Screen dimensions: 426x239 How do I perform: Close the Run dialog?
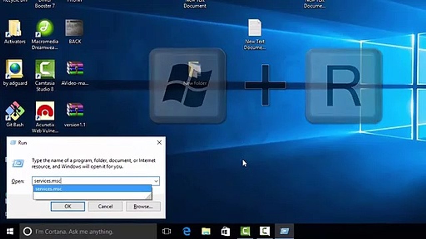point(159,142)
